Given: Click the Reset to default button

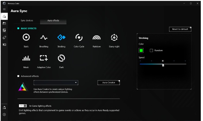Looking at the screenshot, I should [x=180, y=29].
